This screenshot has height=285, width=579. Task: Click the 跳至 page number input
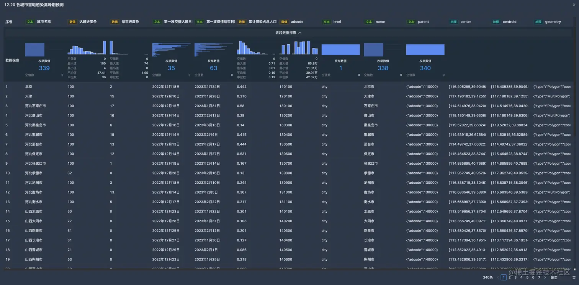[x=564, y=277]
